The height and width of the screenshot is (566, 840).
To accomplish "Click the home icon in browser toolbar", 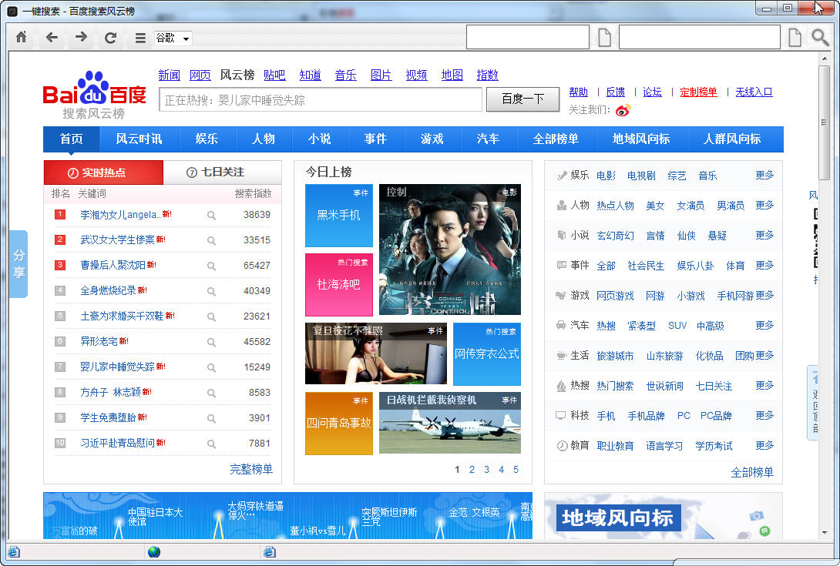I will [x=22, y=38].
